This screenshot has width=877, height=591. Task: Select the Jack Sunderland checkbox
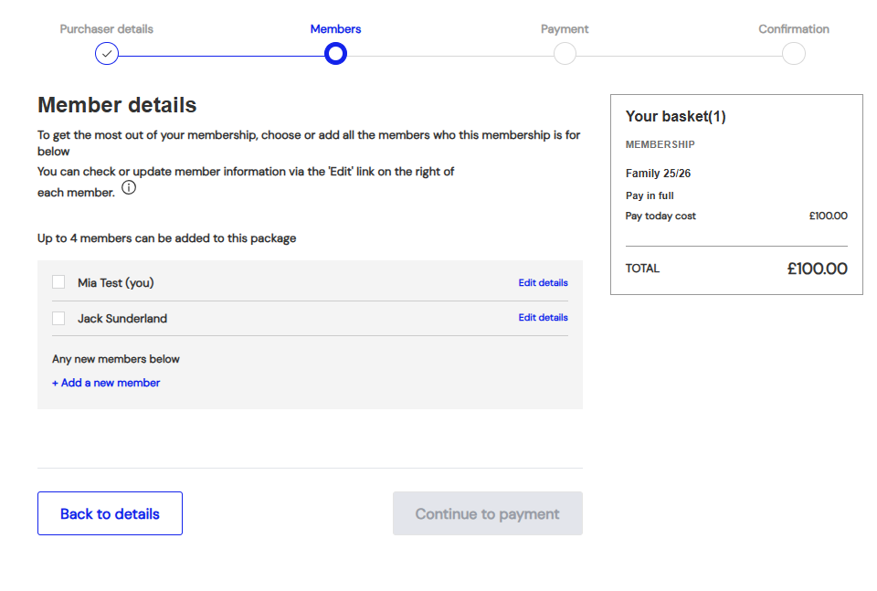tap(58, 318)
